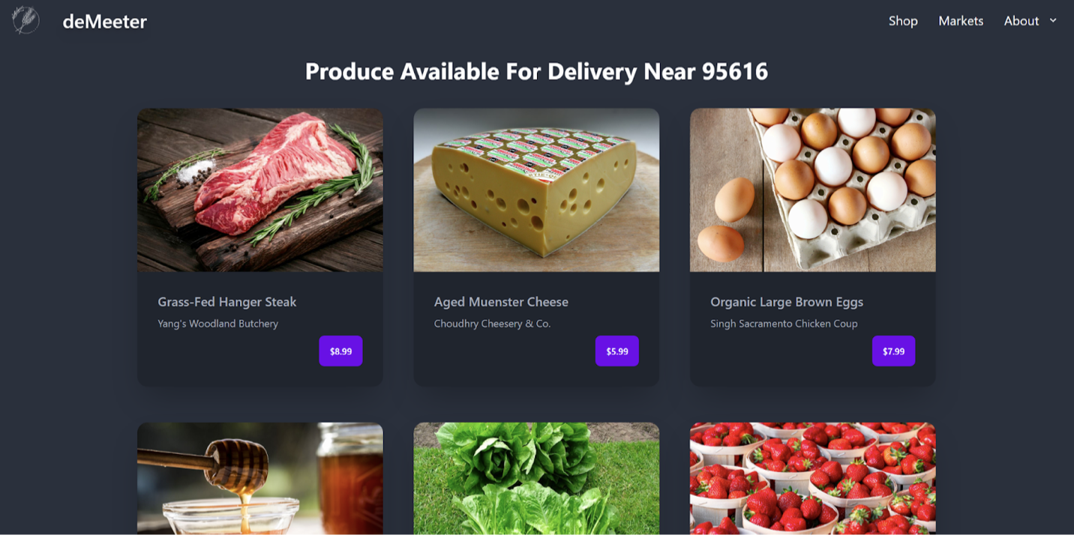Expand the About dropdown
Image resolution: width=1074 pixels, height=538 pixels.
tap(1030, 21)
